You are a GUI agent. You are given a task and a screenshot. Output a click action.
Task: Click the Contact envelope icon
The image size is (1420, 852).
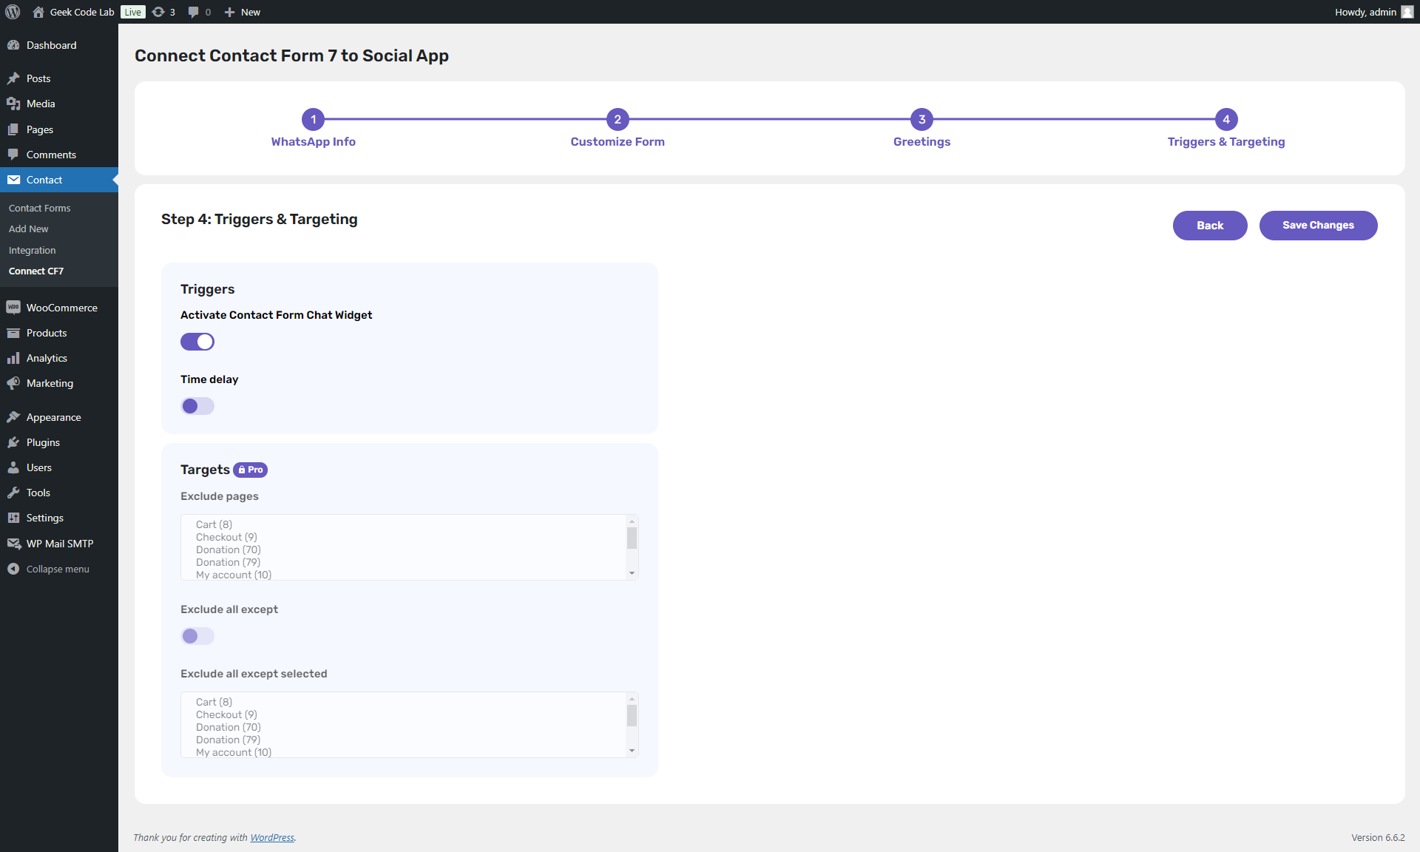(13, 180)
